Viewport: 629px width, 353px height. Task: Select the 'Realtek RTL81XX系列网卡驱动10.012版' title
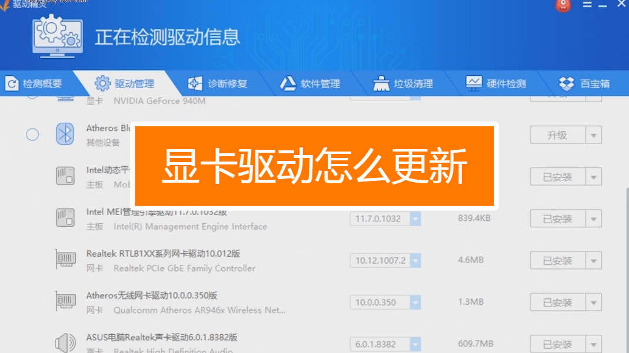click(163, 254)
